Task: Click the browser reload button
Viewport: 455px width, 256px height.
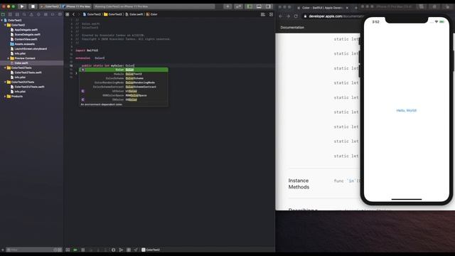Action: (x=296, y=16)
